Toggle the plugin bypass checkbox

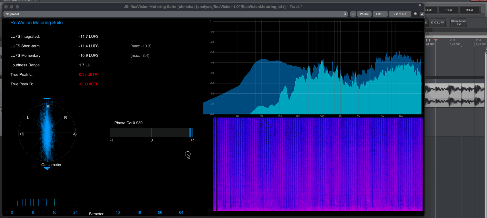[422, 14]
